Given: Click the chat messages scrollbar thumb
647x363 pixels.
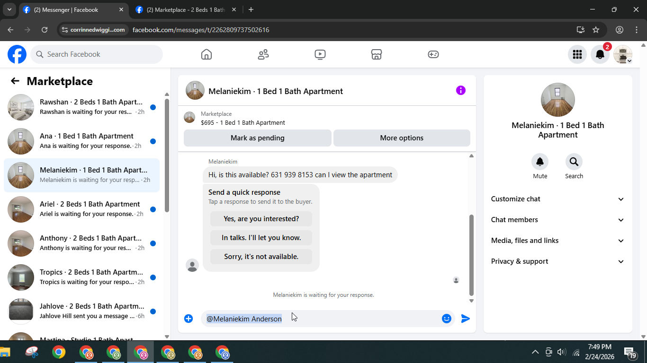Looking at the screenshot, I should point(471,255).
